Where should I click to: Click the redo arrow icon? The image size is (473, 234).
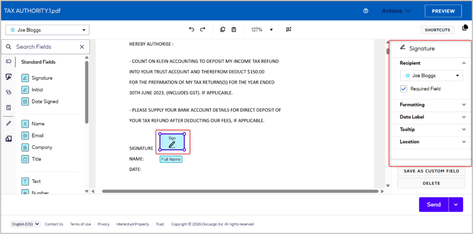point(203,29)
